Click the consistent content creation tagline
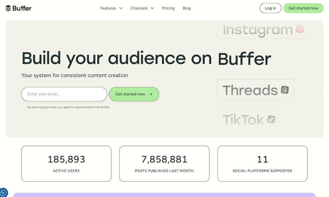The width and height of the screenshot is (329, 197). click(x=75, y=75)
